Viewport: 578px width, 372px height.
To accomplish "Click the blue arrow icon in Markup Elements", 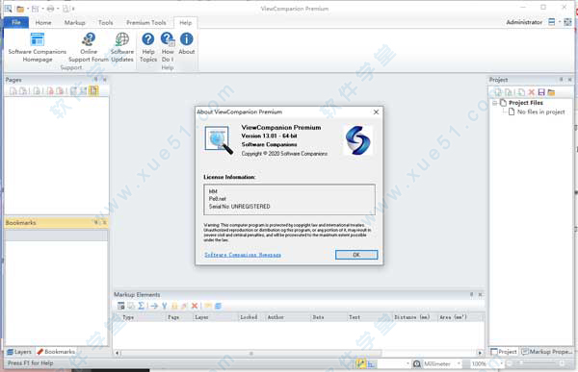I will click(154, 306).
